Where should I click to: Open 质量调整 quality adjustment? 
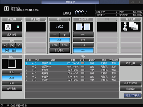pos(36,19)
